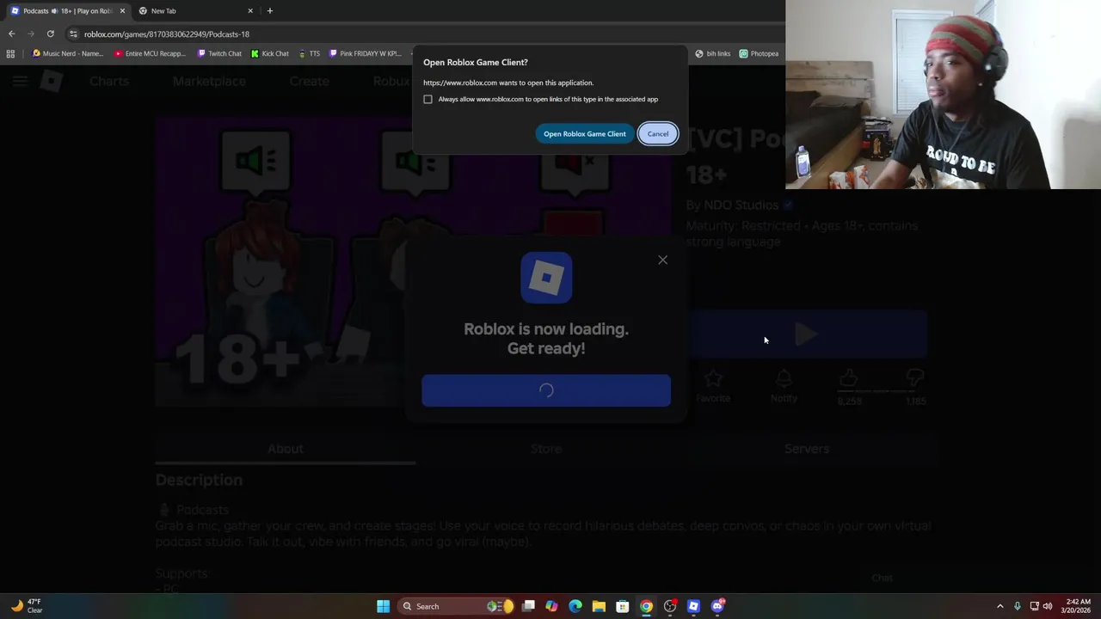This screenshot has width=1101, height=619.
Task: Go to Roblox Marketplace page
Action: pos(209,81)
